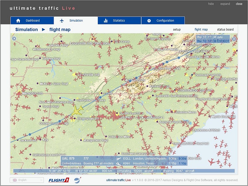This screenshot has height=186, width=248.
Task: Click the "UAL 879" flight number
Action: pyautogui.click(x=68, y=159)
